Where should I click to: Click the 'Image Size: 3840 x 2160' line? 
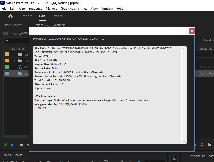pos(50,64)
